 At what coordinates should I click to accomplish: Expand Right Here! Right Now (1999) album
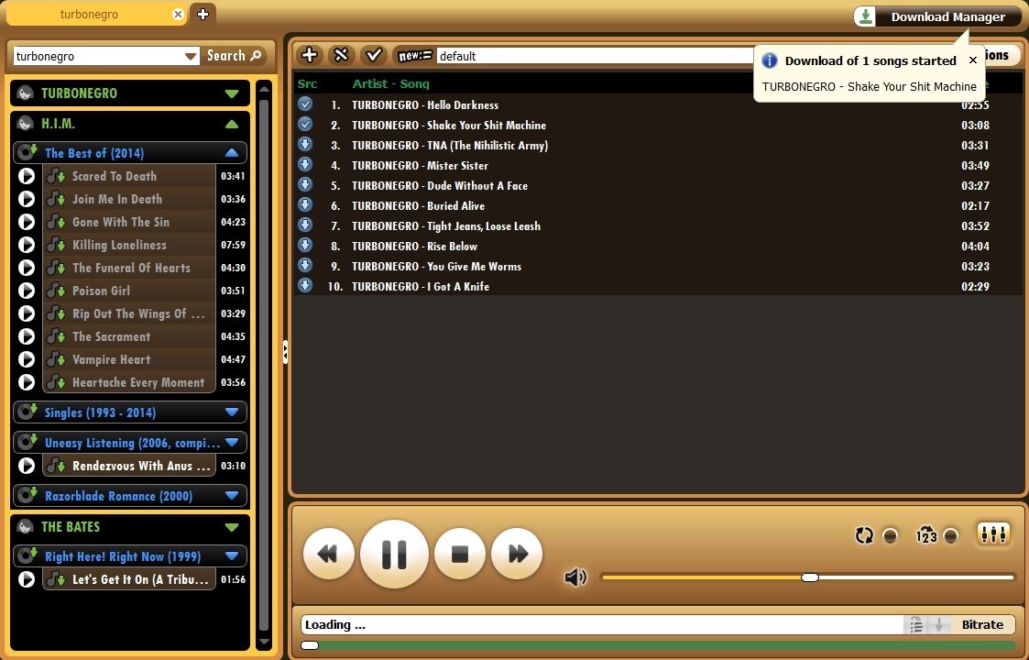232,556
